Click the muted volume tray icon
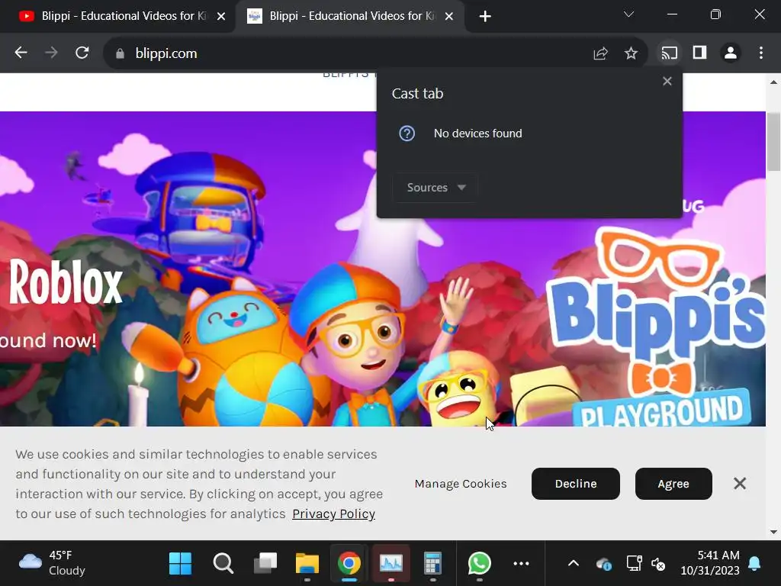781x586 pixels. tap(658, 564)
